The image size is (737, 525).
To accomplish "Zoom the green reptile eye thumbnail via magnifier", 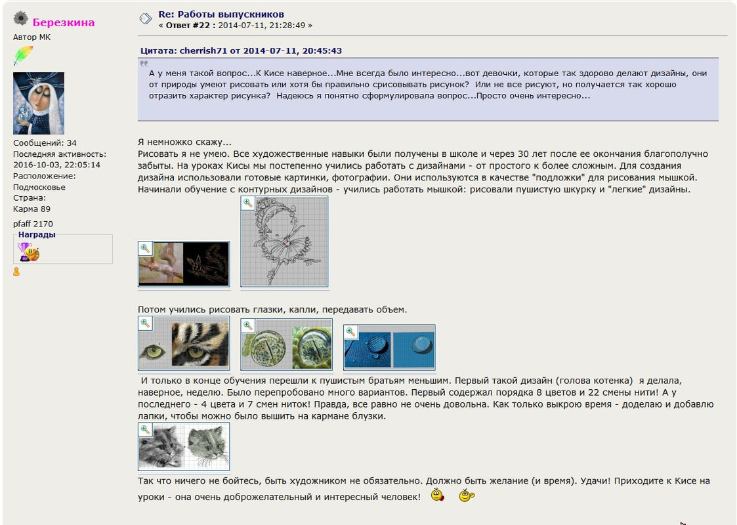I will pyautogui.click(x=247, y=325).
